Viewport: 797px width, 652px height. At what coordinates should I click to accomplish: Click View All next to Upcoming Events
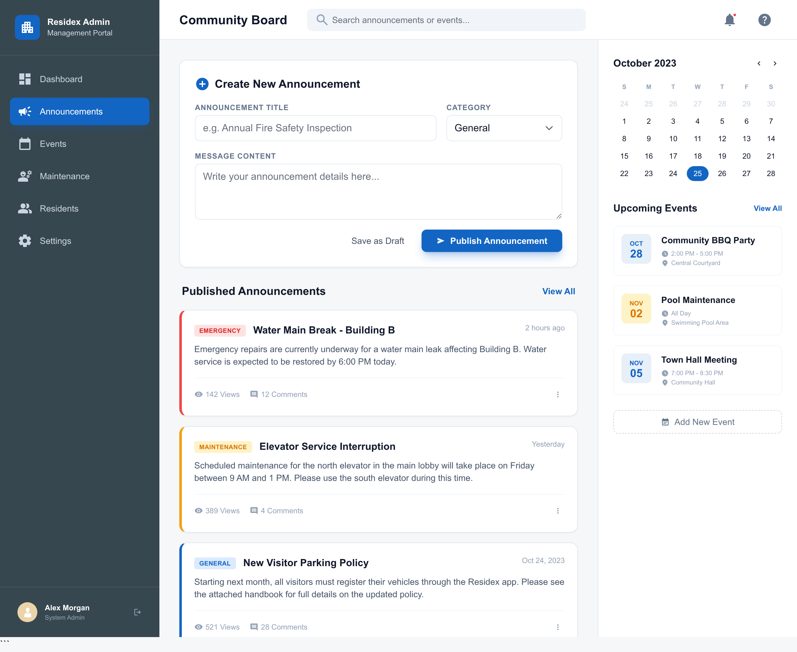(767, 208)
